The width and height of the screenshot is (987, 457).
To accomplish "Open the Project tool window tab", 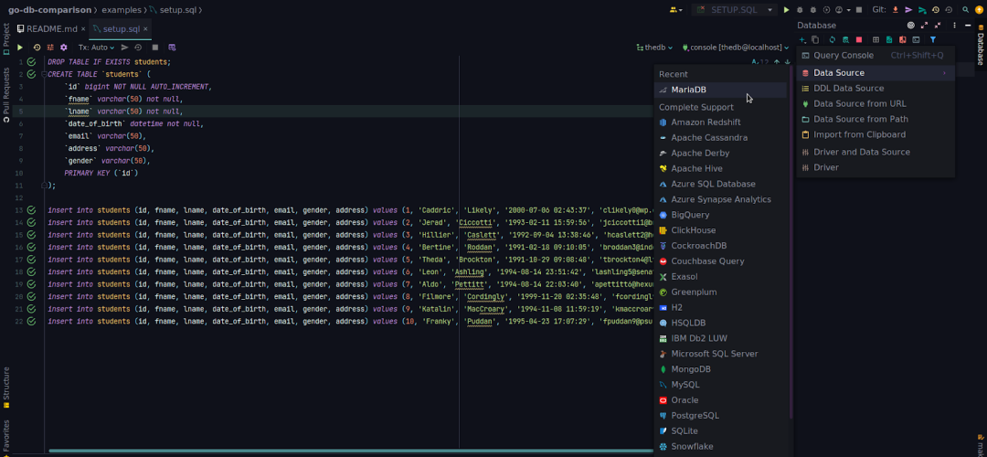I will coord(6,37).
